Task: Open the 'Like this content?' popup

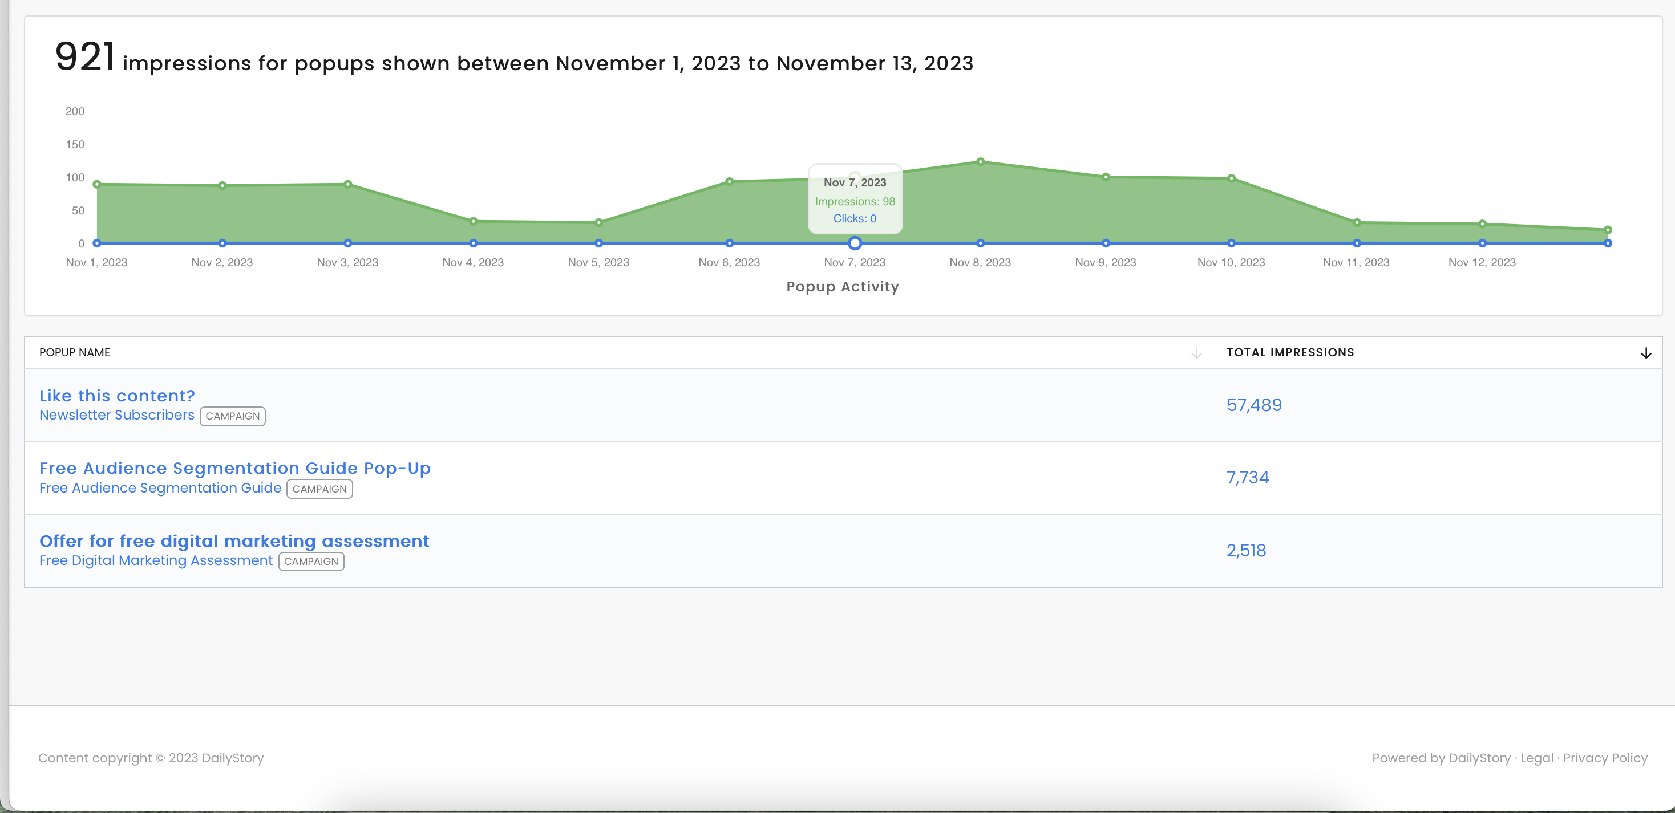Action: [117, 396]
